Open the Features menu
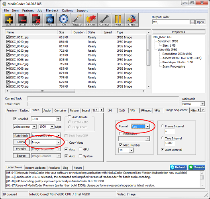210x199 pixels. (x=28, y=10)
